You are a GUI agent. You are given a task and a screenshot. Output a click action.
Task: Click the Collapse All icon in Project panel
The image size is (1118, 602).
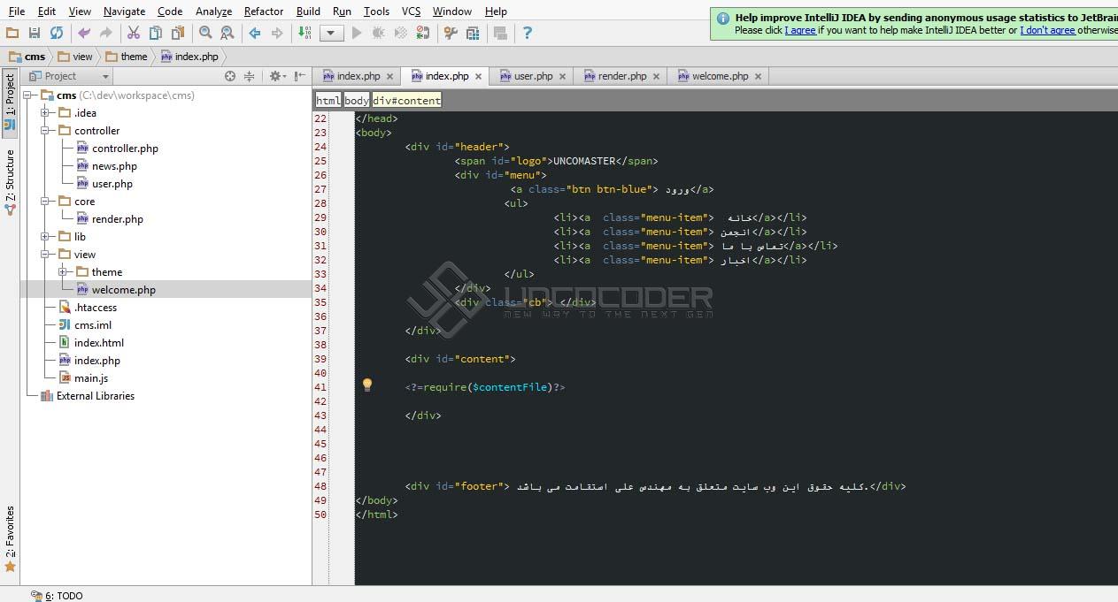(249, 76)
